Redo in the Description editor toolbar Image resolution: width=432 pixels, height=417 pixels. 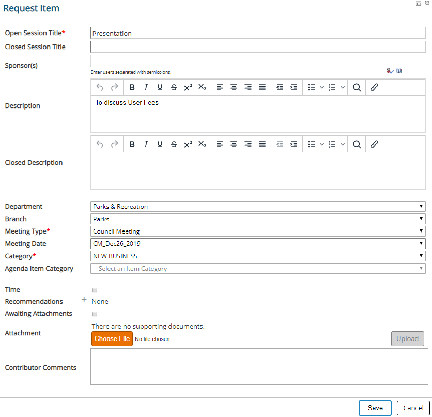click(114, 88)
